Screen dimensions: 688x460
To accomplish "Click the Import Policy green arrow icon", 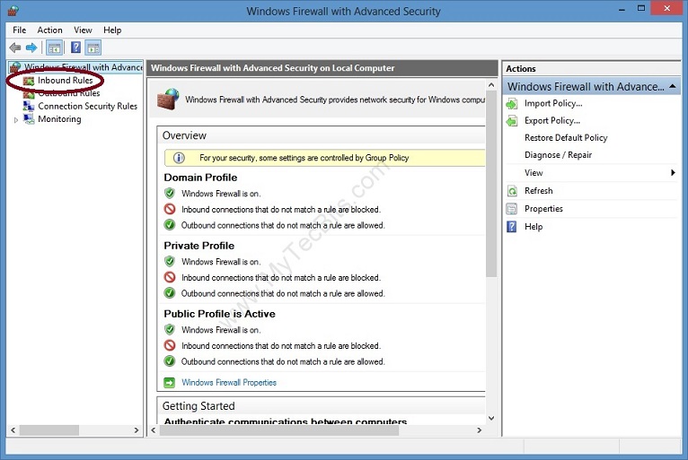I will (512, 104).
